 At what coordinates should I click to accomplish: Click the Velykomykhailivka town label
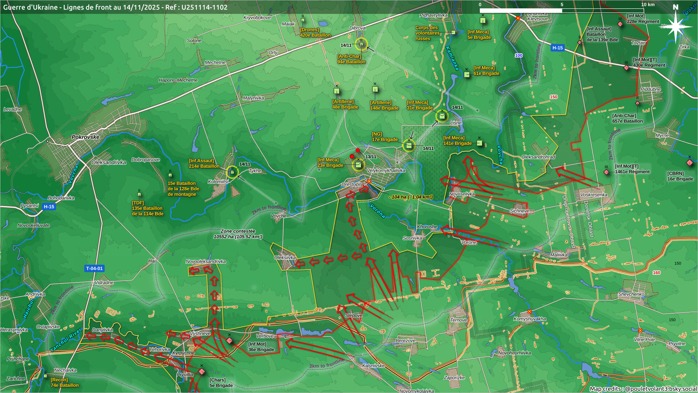pos(386,171)
